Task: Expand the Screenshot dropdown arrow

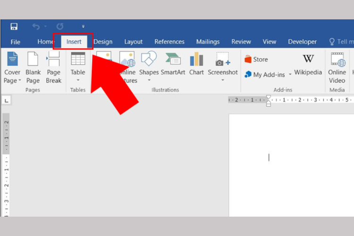Action: 223,80
